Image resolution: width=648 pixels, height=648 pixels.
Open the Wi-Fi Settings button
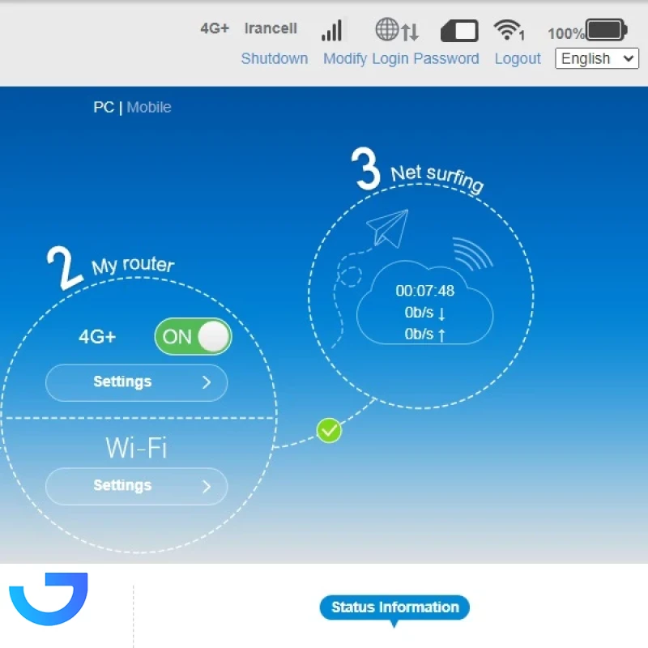(123, 486)
